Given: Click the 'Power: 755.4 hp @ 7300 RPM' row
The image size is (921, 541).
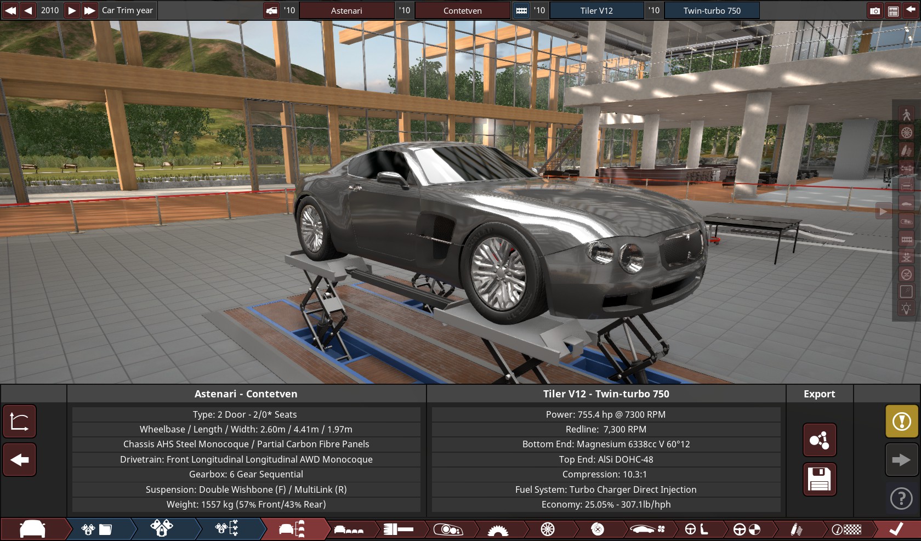Looking at the screenshot, I should 606,414.
